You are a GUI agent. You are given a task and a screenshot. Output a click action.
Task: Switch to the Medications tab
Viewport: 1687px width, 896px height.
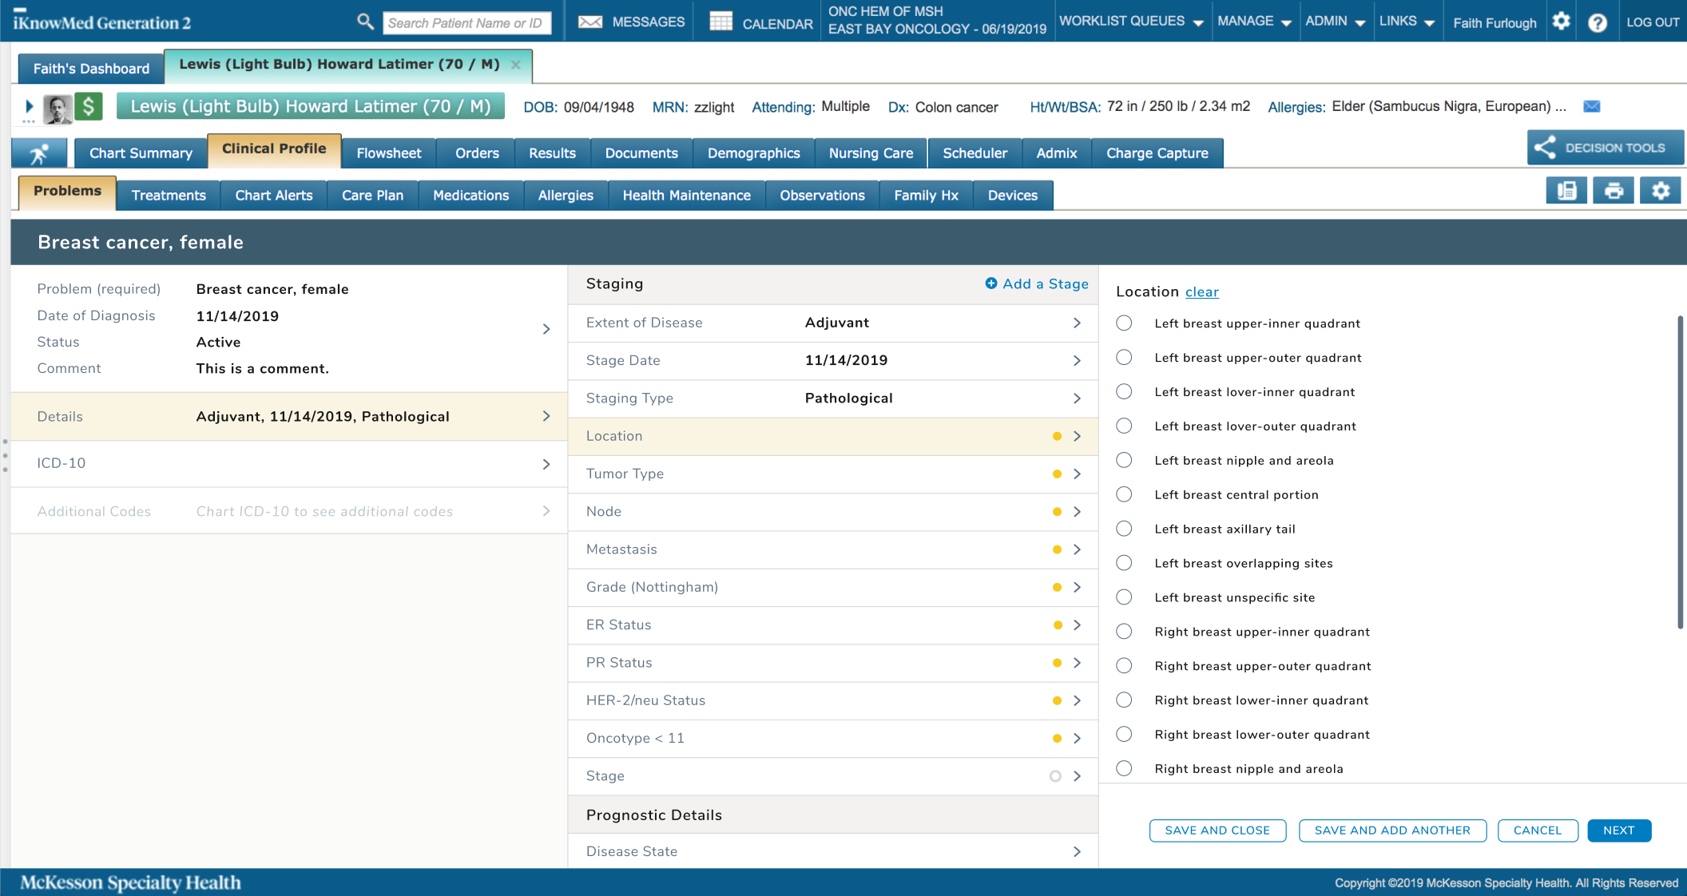click(470, 196)
